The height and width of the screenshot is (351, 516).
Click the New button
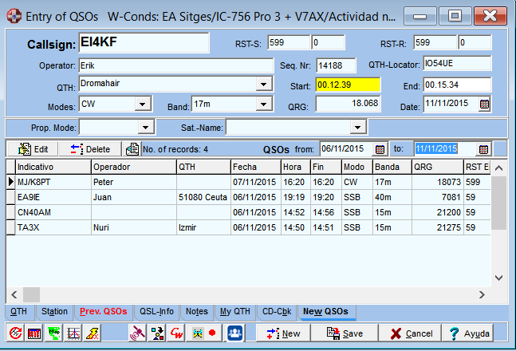pyautogui.click(x=283, y=333)
